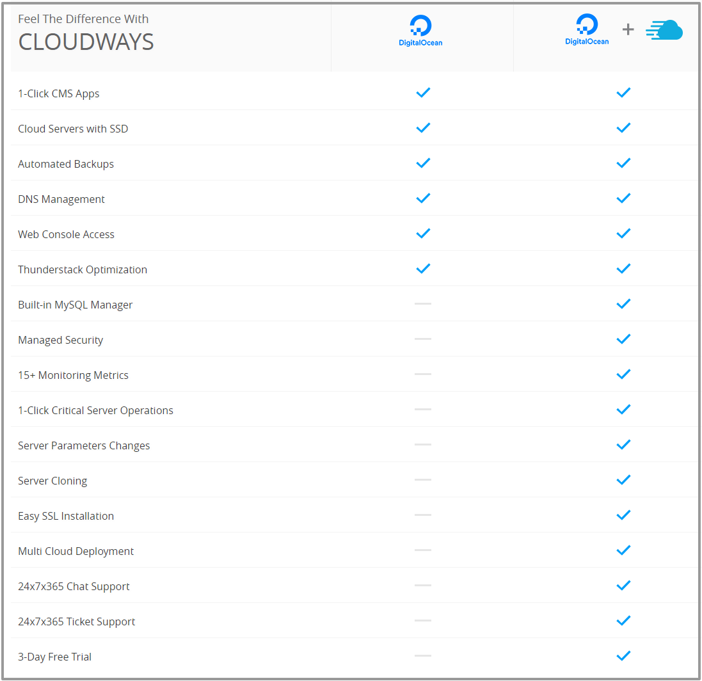Click the plus sign between the two logos
The width and height of the screenshot is (702, 681).
628,29
